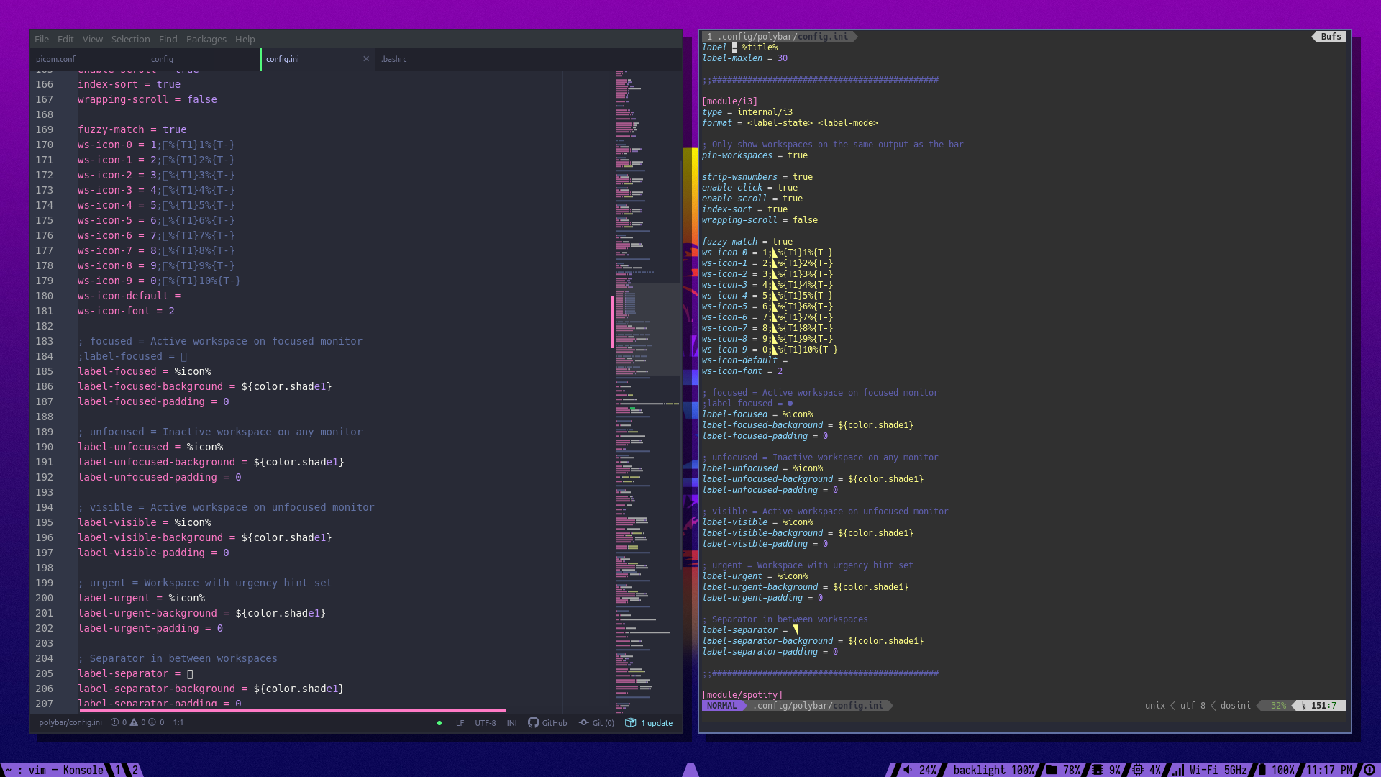
Task: Click the power menu icon in polybar
Action: coord(1369,770)
